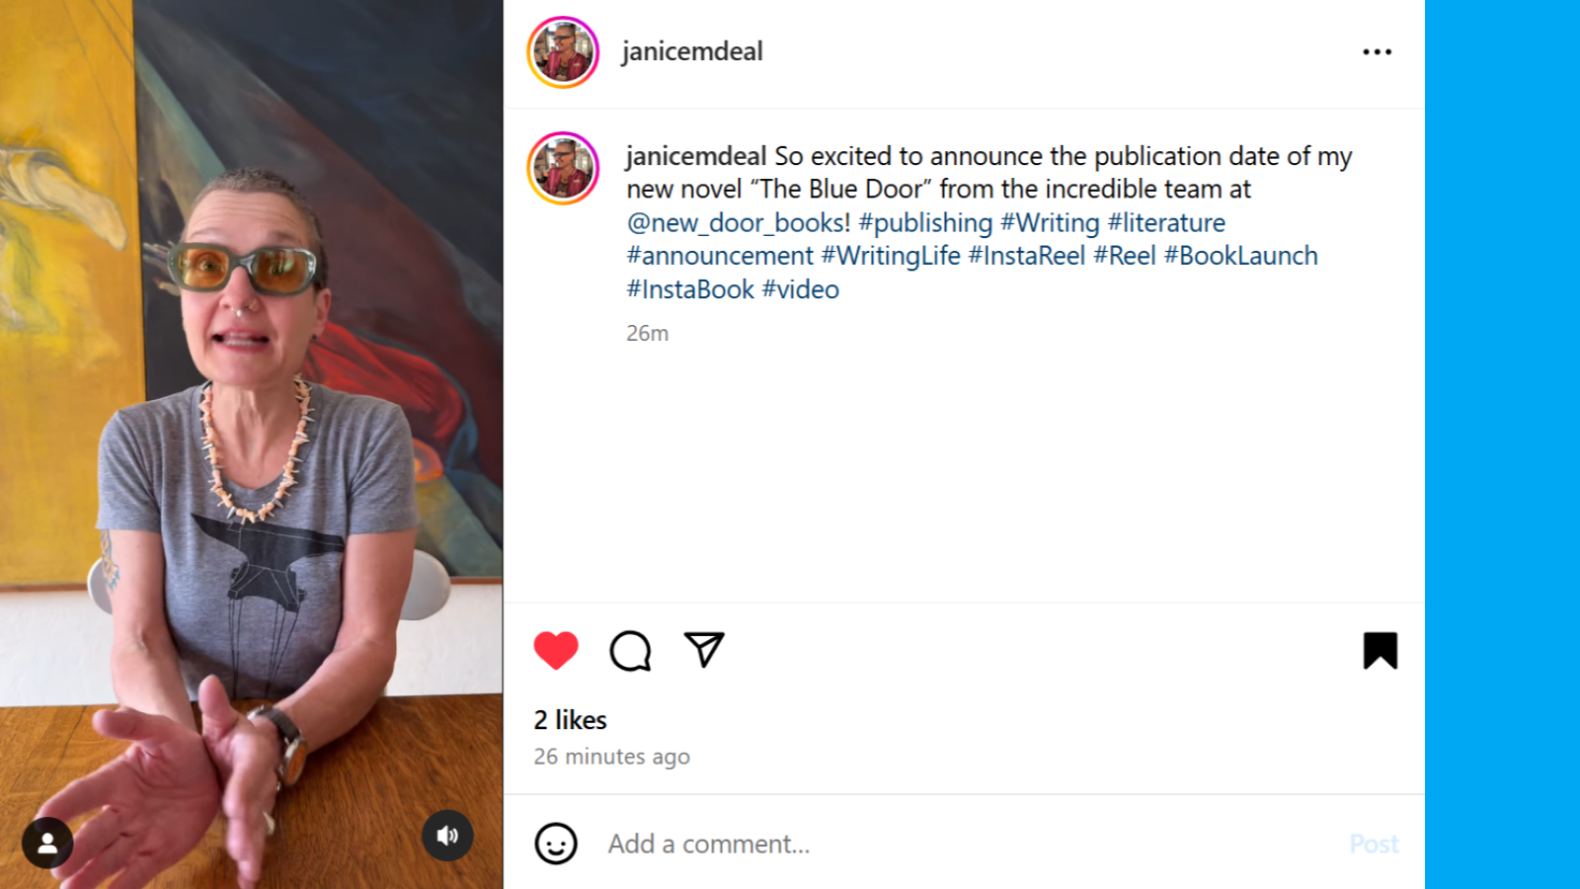Open the #publishing hashtag
The height and width of the screenshot is (889, 1580).
(x=925, y=222)
